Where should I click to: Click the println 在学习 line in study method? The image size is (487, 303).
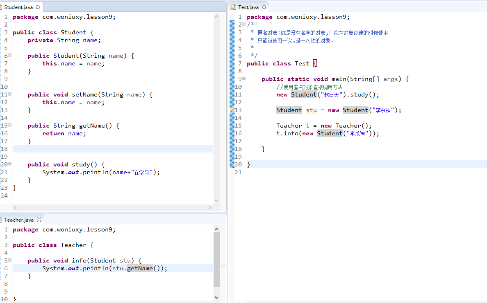[x=101, y=172]
